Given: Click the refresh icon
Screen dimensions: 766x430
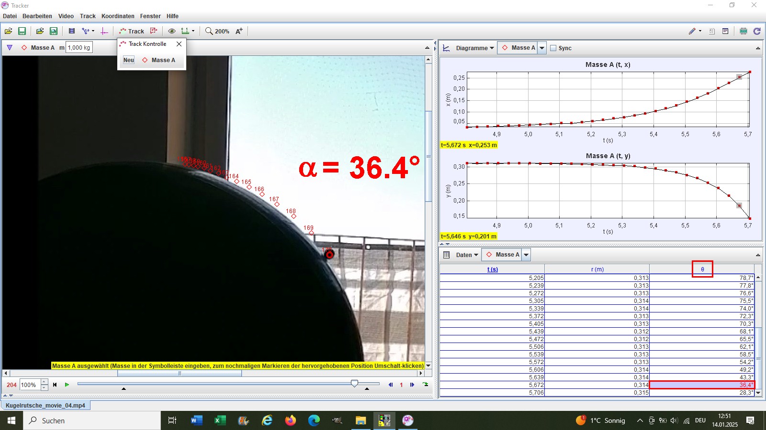Looking at the screenshot, I should coord(757,31).
